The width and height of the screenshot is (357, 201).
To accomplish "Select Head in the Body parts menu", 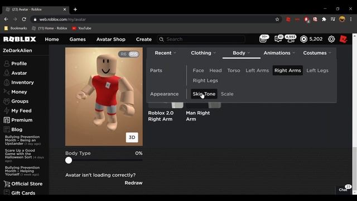I will click(215, 70).
